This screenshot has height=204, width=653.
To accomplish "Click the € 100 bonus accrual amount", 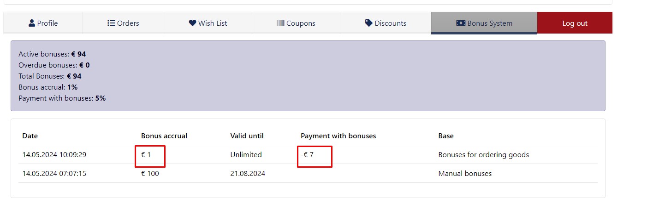I will [x=150, y=174].
